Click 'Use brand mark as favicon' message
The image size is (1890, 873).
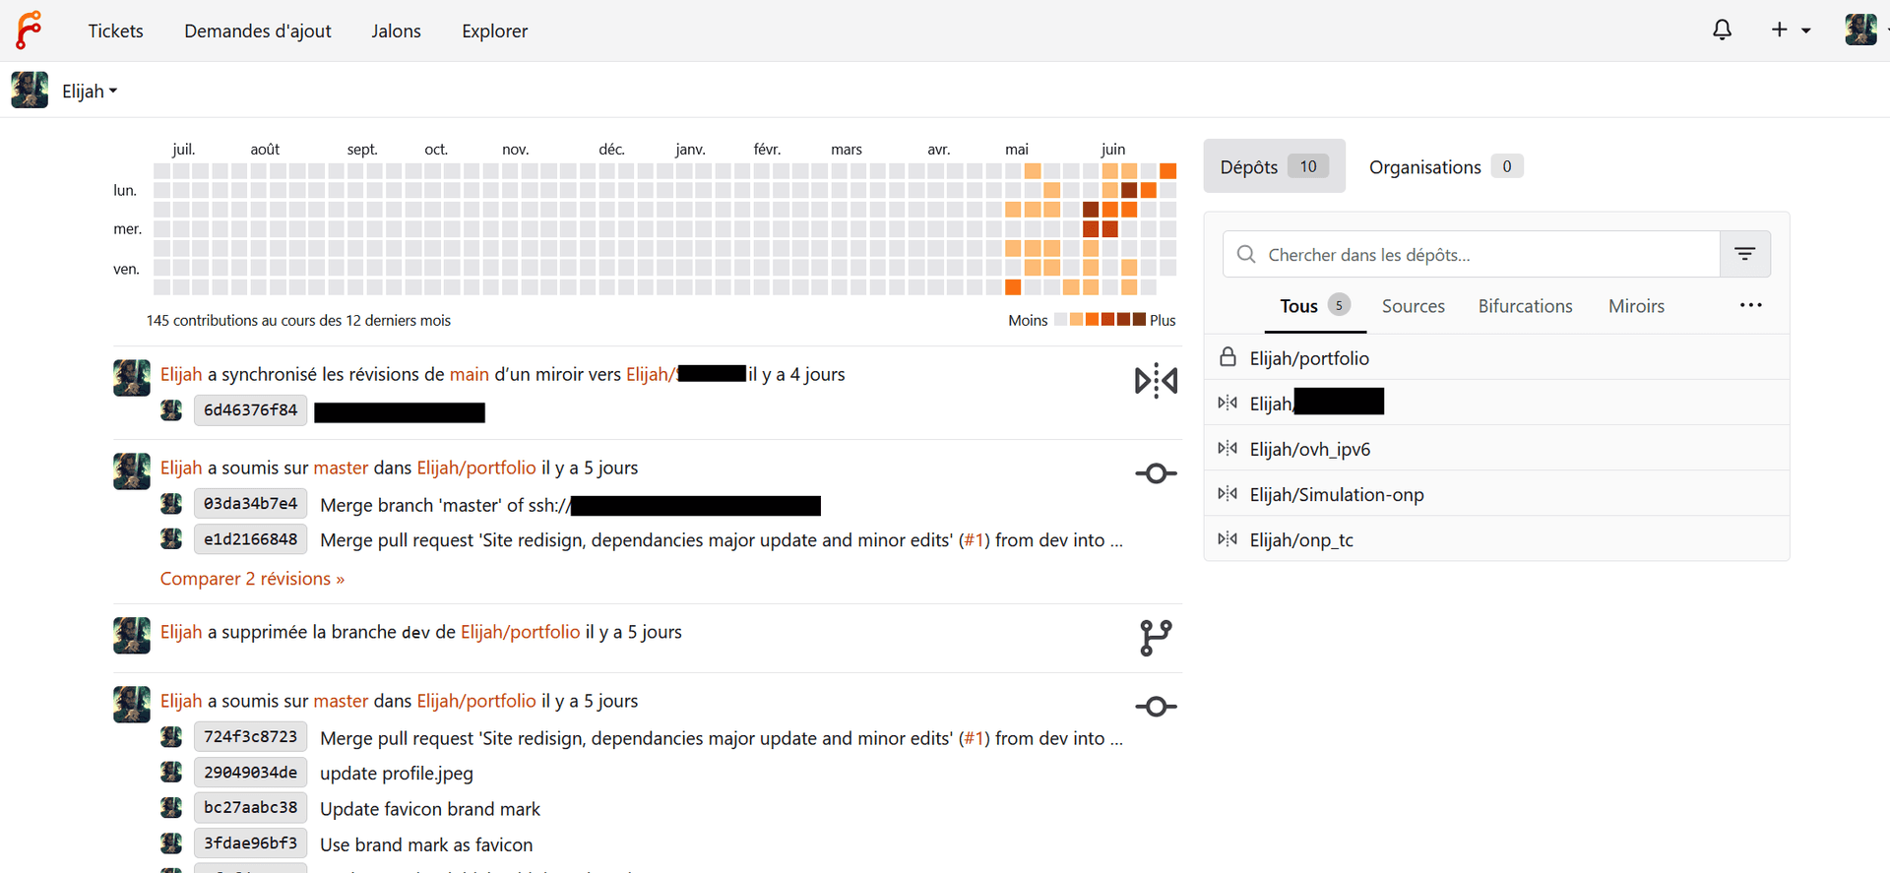pos(426,844)
